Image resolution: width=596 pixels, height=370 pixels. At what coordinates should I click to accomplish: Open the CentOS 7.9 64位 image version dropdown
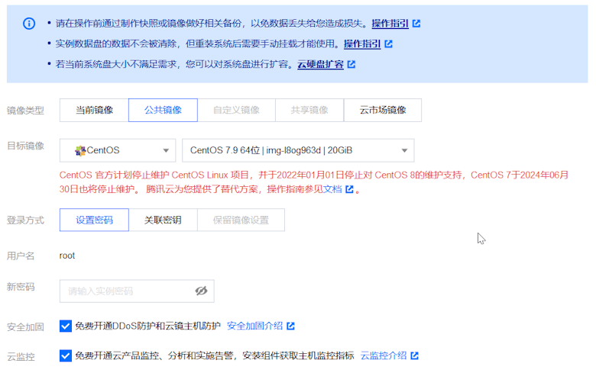(x=298, y=150)
